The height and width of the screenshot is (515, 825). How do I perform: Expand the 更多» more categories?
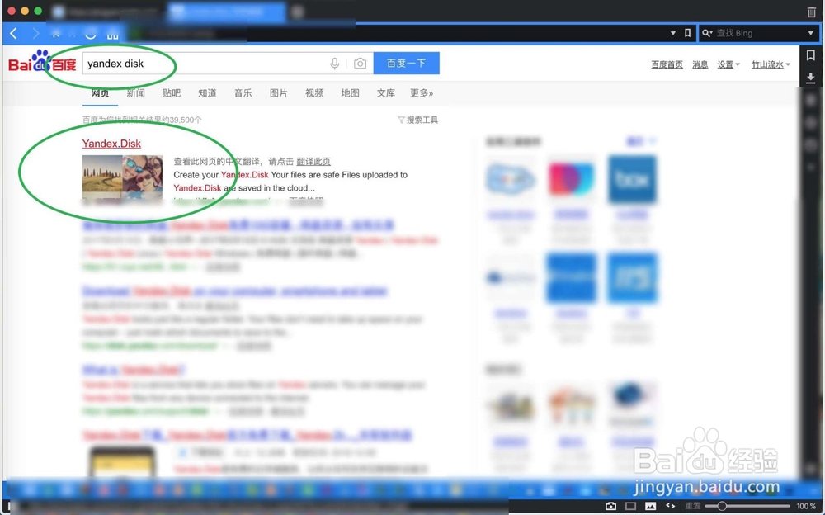(422, 93)
